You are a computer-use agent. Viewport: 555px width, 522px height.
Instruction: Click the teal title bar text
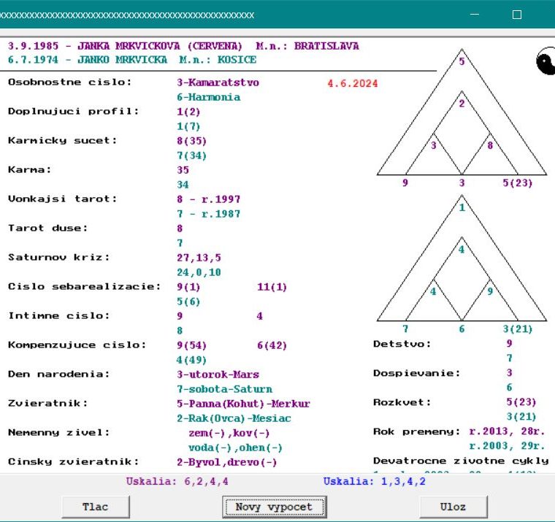[127, 15]
